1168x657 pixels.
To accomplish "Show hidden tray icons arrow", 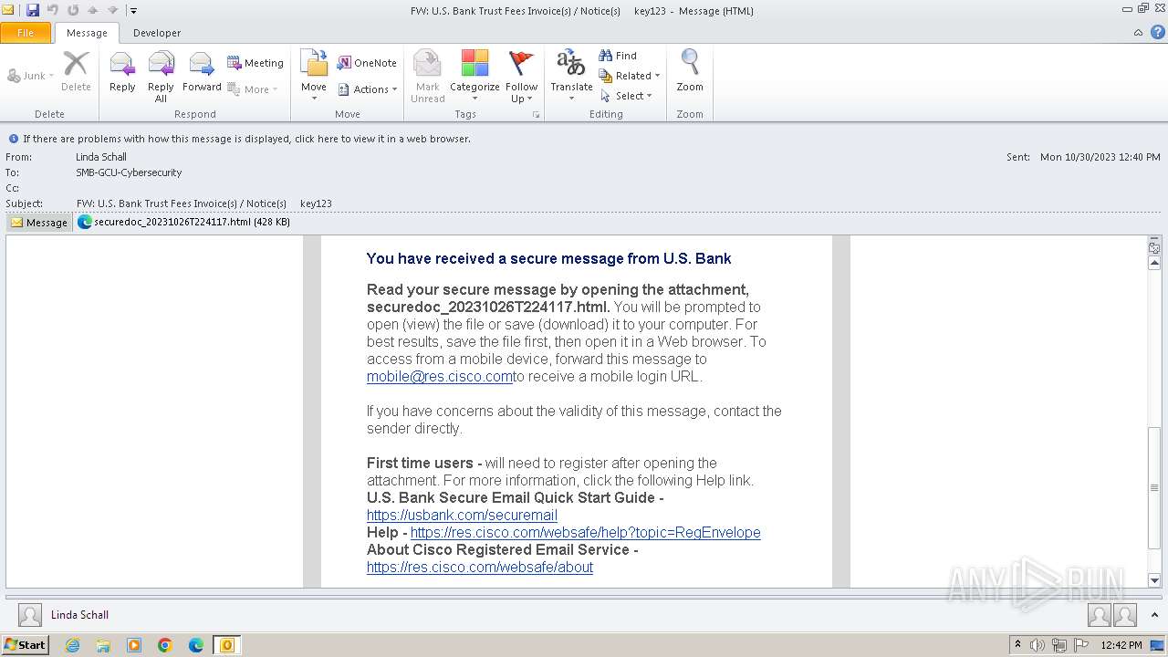I will point(1017,645).
